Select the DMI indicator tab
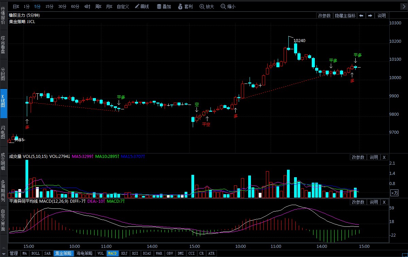The image size is (408, 257). coord(181,253)
